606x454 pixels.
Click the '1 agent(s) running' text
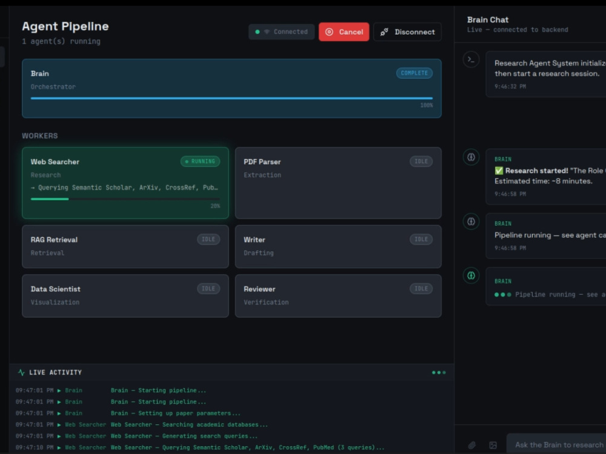point(61,41)
